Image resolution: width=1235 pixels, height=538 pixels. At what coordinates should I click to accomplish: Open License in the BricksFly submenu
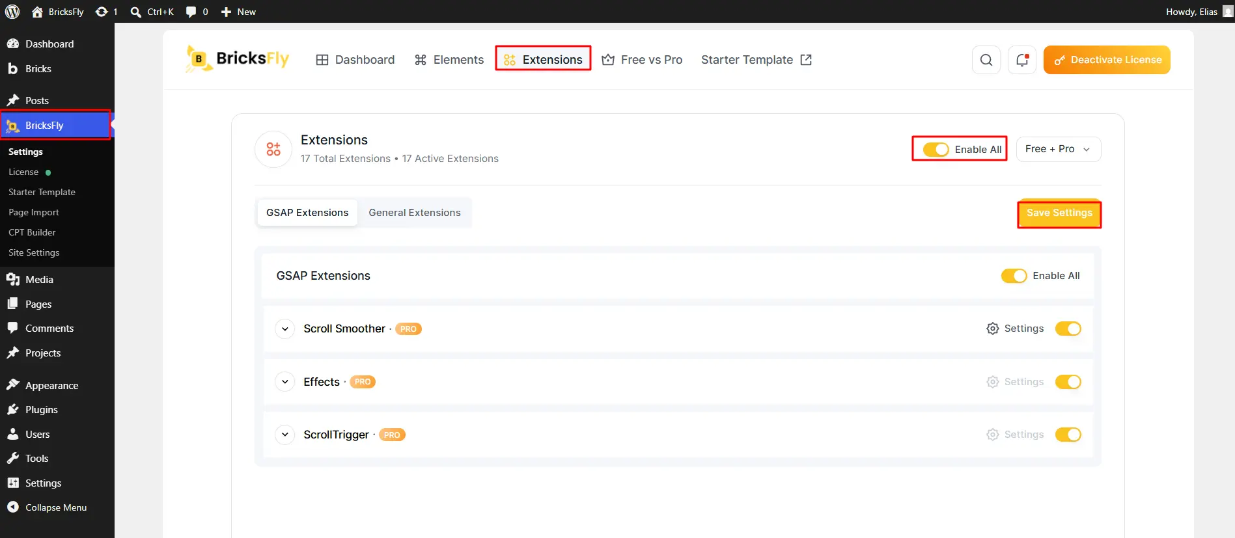pos(23,172)
